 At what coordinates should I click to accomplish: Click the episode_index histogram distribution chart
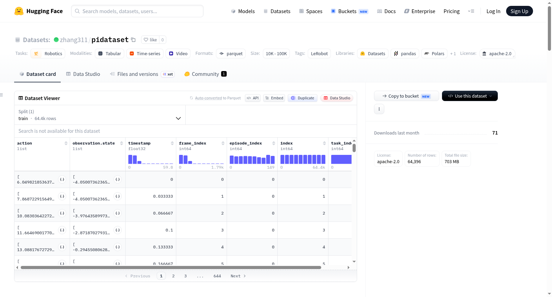252,159
